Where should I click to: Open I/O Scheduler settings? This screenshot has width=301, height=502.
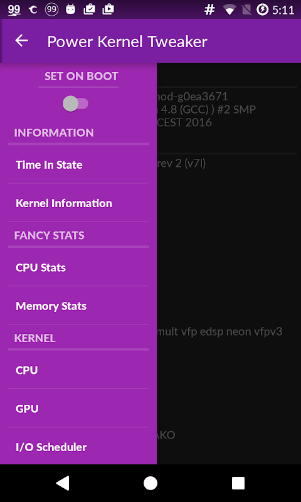click(x=78, y=447)
